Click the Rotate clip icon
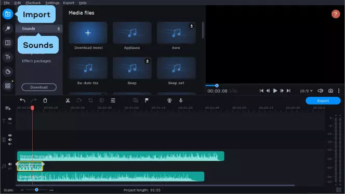Screen dimensions: 345x194 pos(79,100)
